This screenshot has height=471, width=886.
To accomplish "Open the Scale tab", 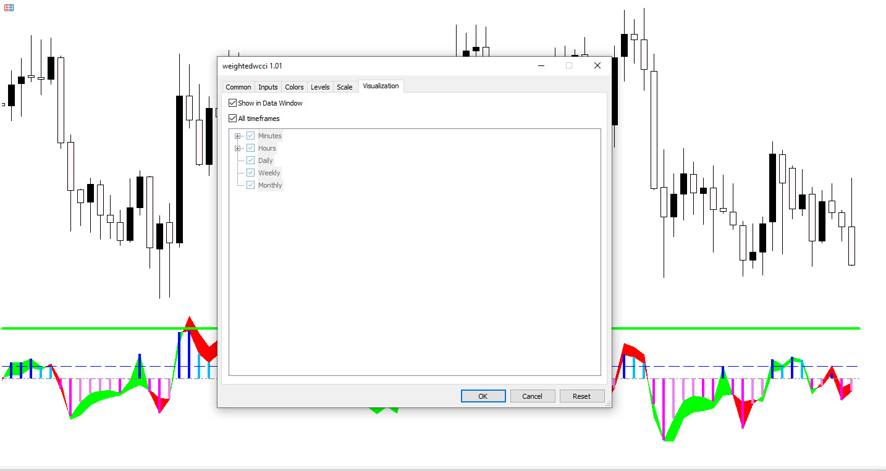I will pyautogui.click(x=345, y=87).
